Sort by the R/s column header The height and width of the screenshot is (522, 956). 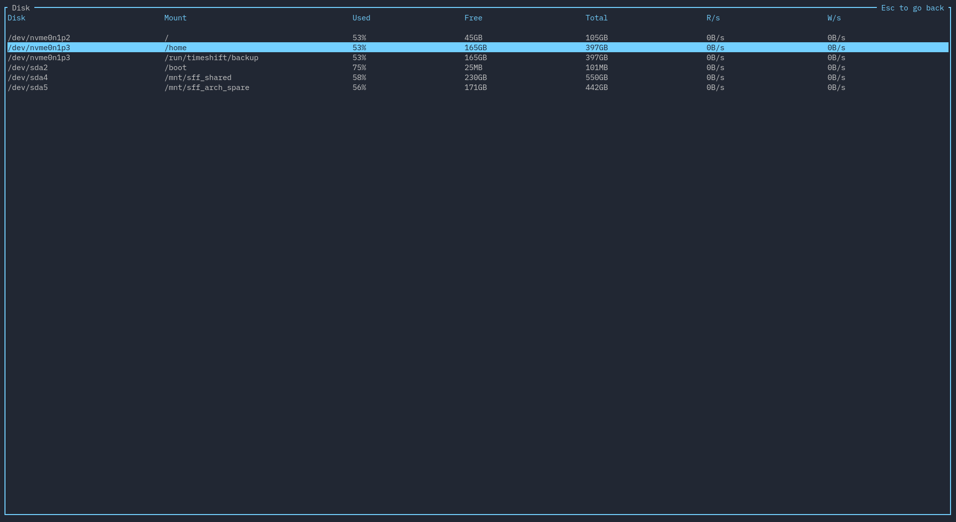(x=713, y=18)
